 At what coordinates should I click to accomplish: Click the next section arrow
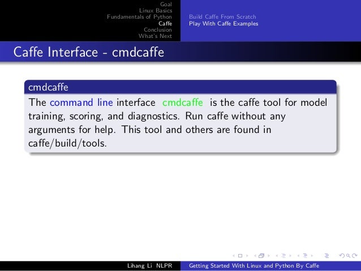pyautogui.click(x=312, y=256)
